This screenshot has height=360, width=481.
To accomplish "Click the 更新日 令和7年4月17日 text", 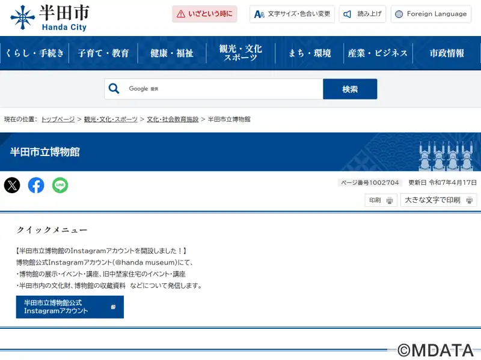I will click(x=443, y=183).
